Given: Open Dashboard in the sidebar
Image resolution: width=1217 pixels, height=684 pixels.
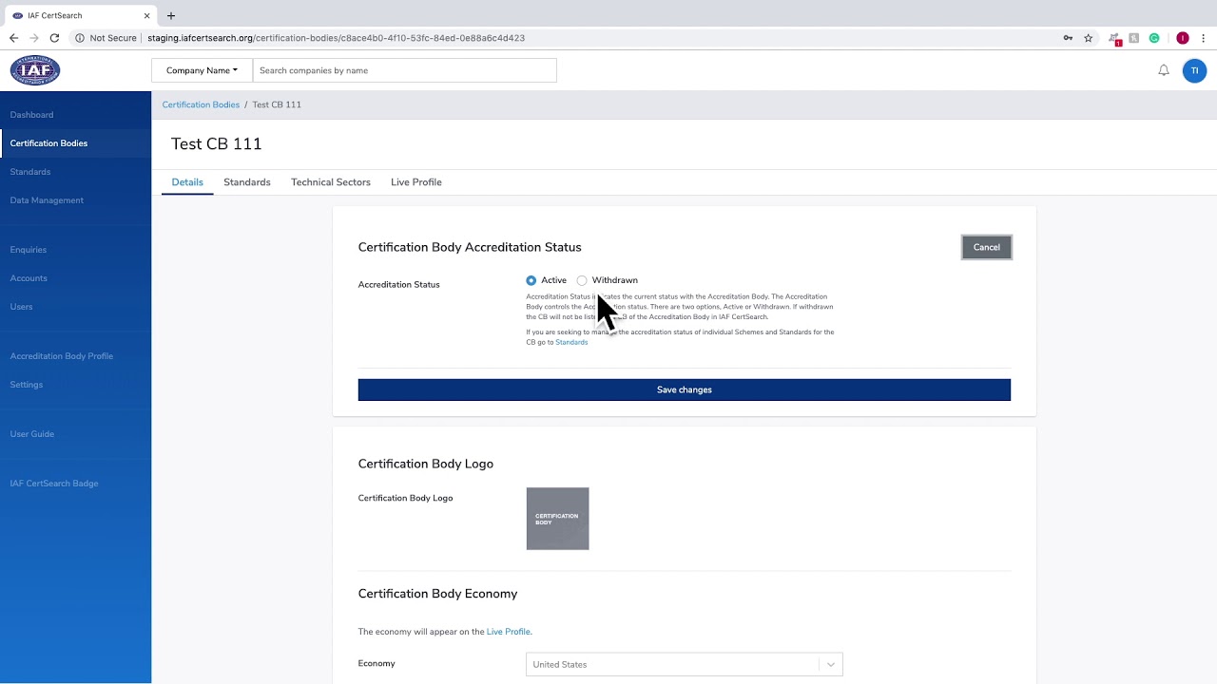Looking at the screenshot, I should pyautogui.click(x=31, y=115).
